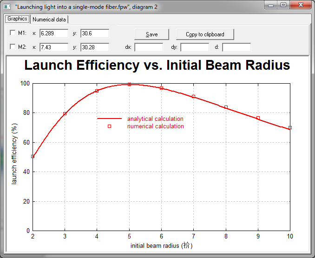Click the red line sample in legend
The width and height of the screenshot is (315, 258).
109,119
